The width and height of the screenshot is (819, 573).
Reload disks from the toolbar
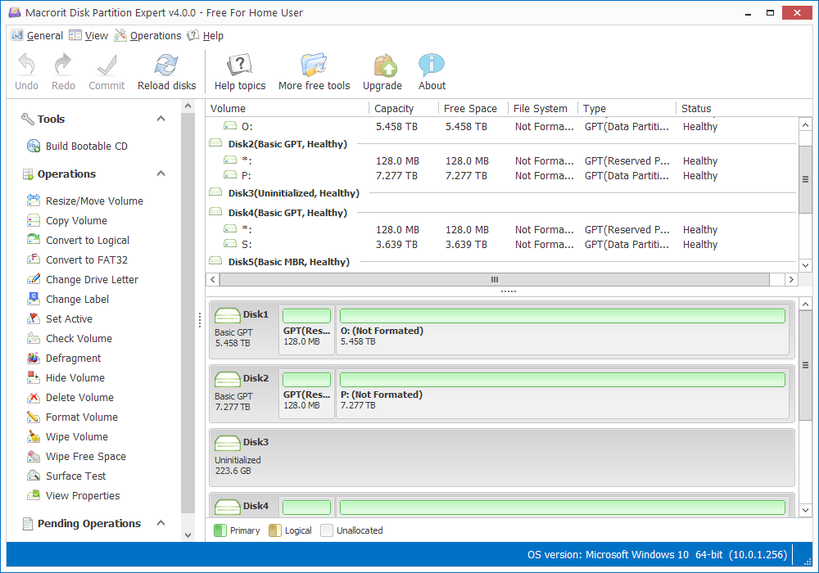[x=166, y=72]
